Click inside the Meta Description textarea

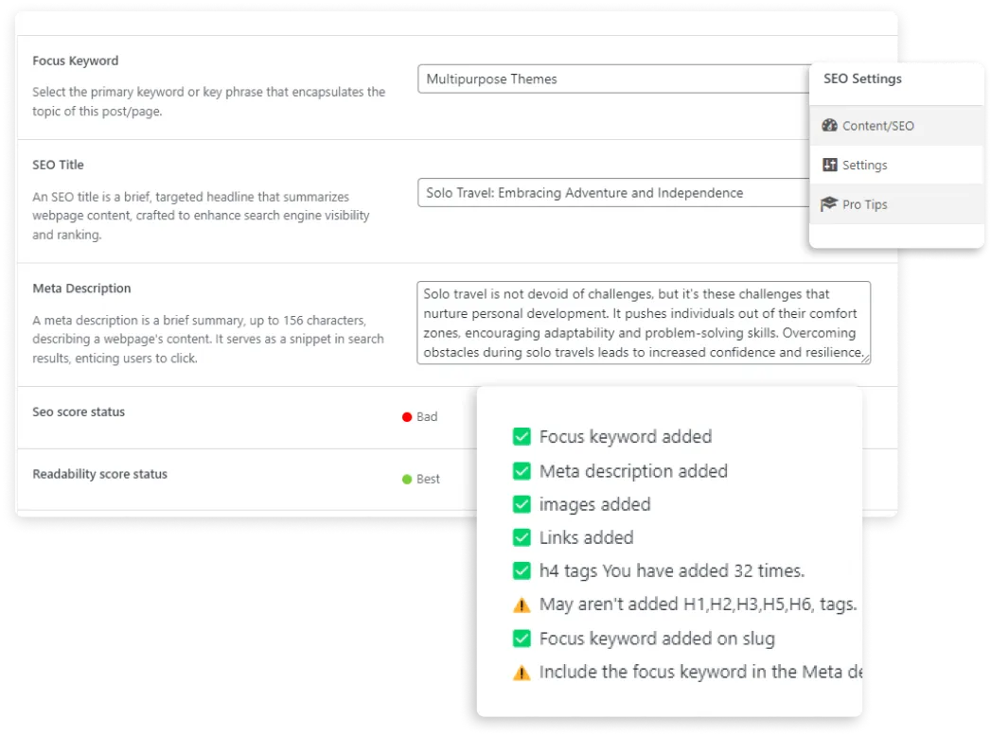(x=643, y=323)
